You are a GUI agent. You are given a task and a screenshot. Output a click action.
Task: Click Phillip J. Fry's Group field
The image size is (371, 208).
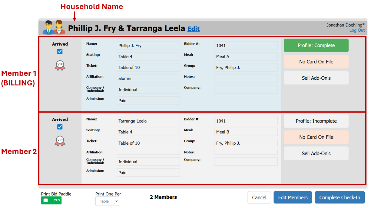coord(246,68)
